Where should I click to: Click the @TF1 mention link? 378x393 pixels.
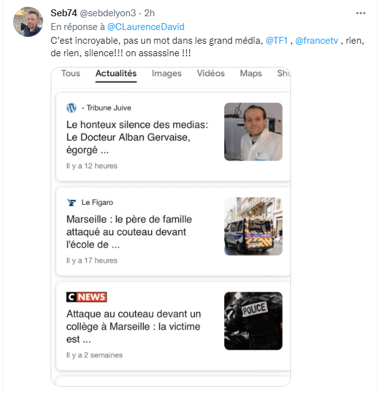pyautogui.click(x=277, y=40)
